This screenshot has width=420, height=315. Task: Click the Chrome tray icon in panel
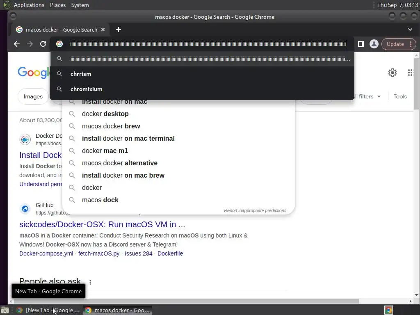[x=388, y=310]
